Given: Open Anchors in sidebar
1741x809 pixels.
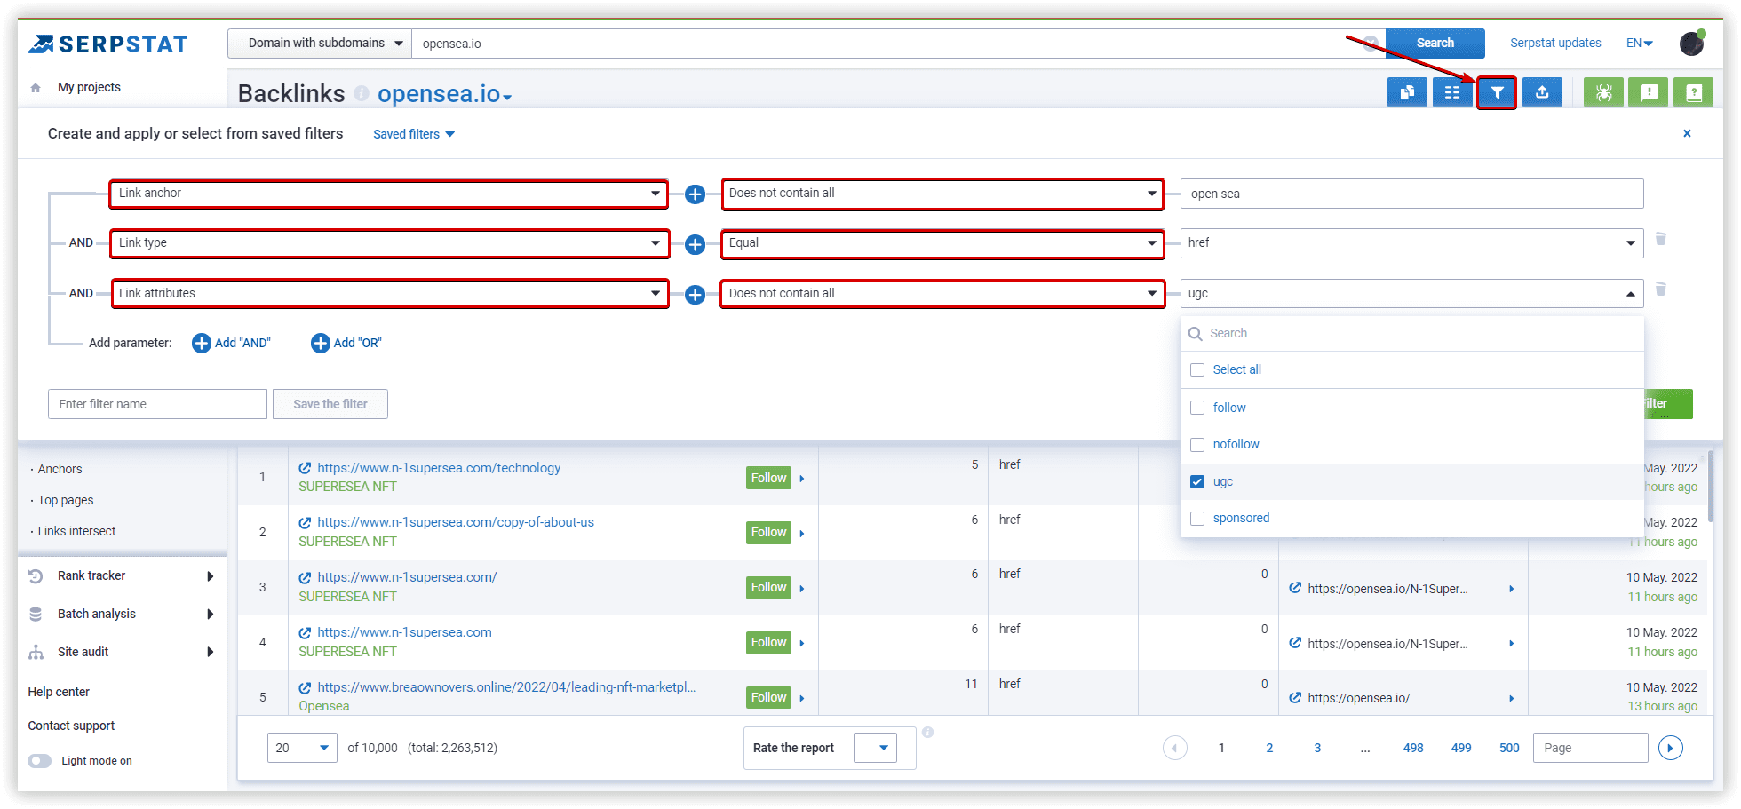Looking at the screenshot, I should [x=60, y=469].
